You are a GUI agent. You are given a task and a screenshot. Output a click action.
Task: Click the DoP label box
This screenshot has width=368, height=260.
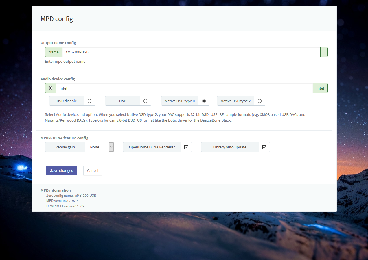point(123,101)
